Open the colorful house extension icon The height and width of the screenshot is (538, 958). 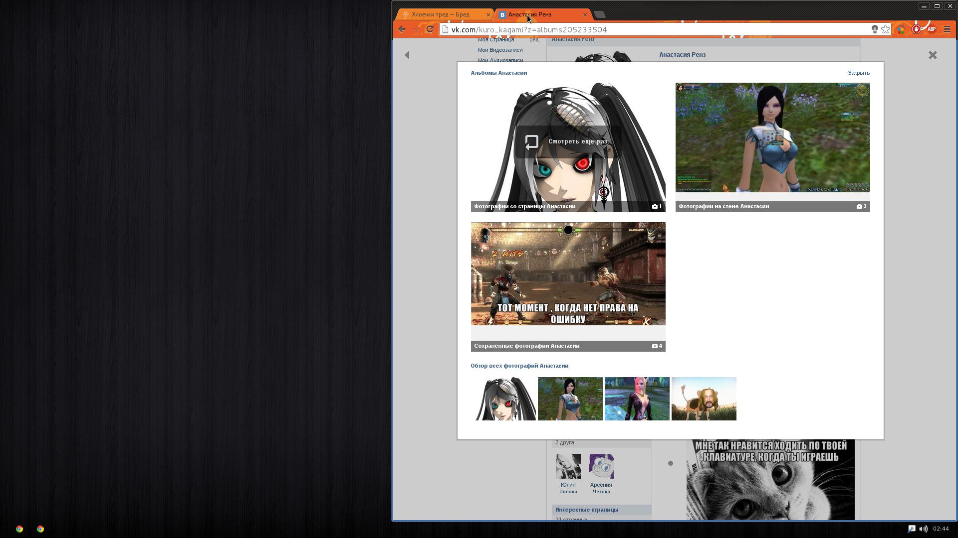pyautogui.click(x=901, y=30)
